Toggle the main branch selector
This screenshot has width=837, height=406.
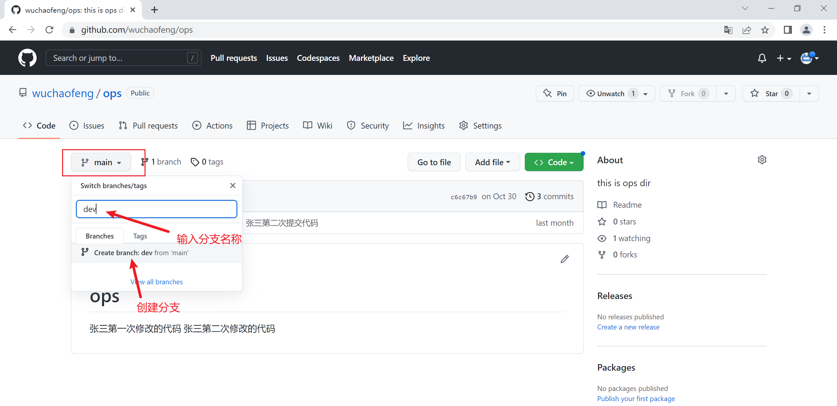click(x=101, y=162)
